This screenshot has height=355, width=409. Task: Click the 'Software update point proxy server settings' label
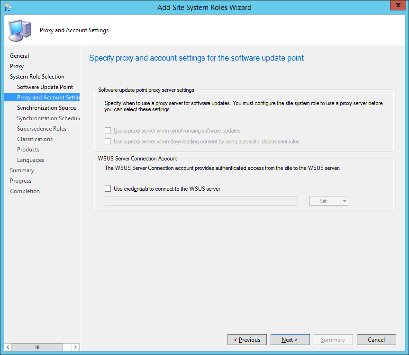coord(146,90)
